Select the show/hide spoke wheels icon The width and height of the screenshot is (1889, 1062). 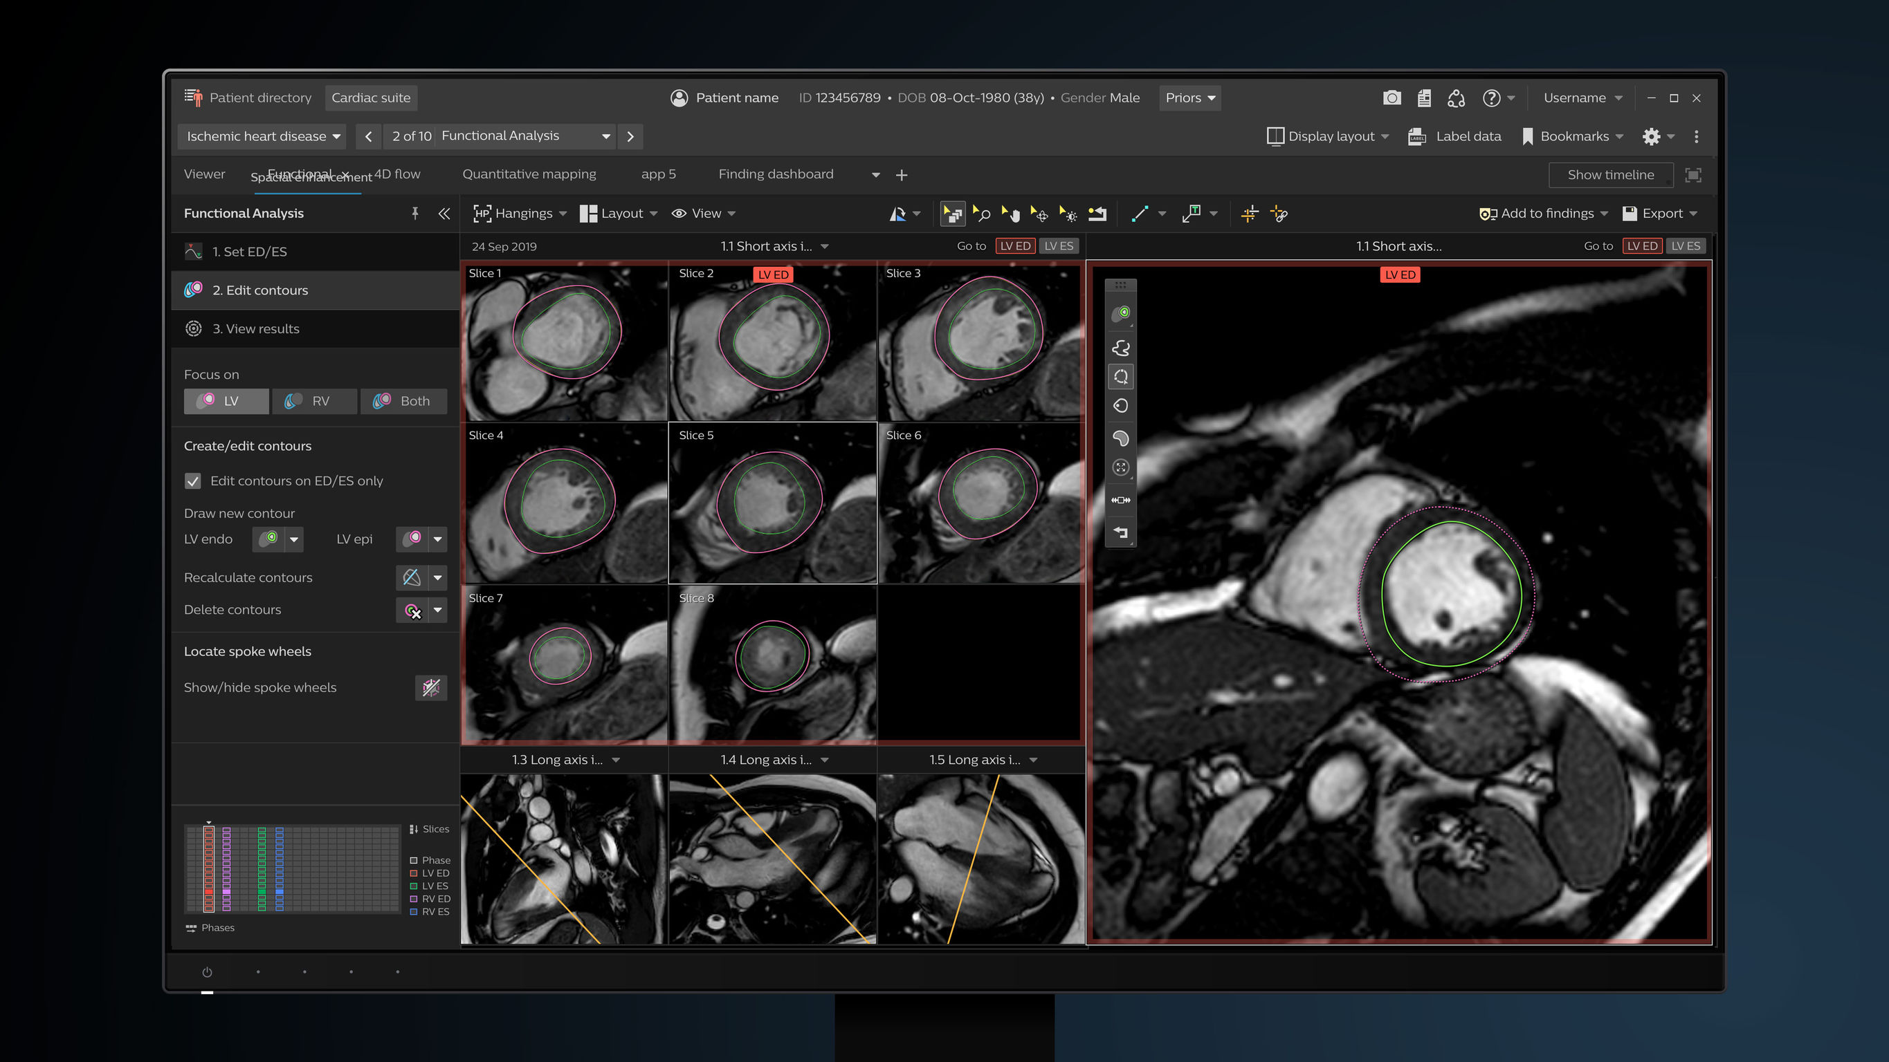coord(430,687)
